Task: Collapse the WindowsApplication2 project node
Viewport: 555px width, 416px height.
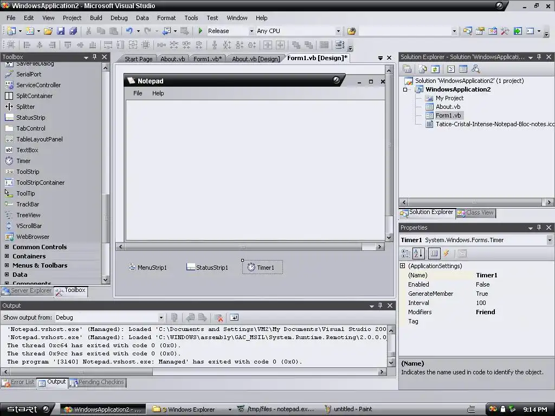Action: pos(405,89)
